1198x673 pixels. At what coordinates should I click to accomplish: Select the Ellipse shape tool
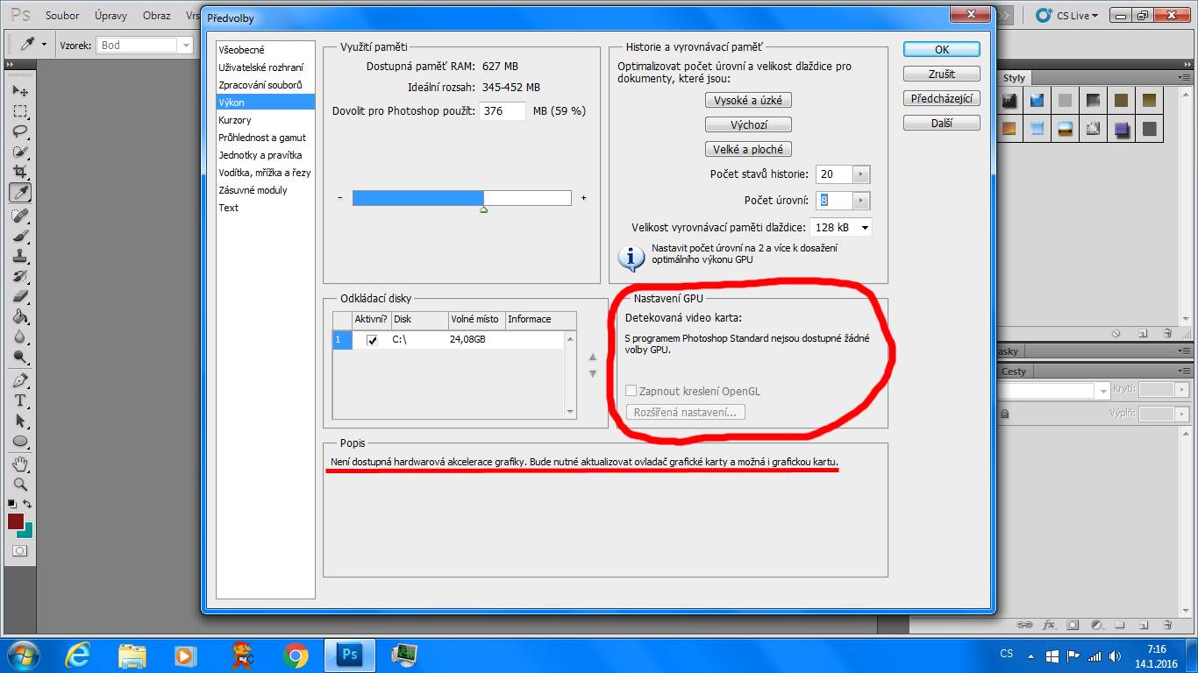click(x=19, y=441)
